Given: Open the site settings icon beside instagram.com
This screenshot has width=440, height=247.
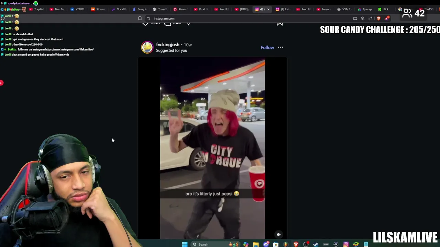Looking at the screenshot, I should coord(148,19).
